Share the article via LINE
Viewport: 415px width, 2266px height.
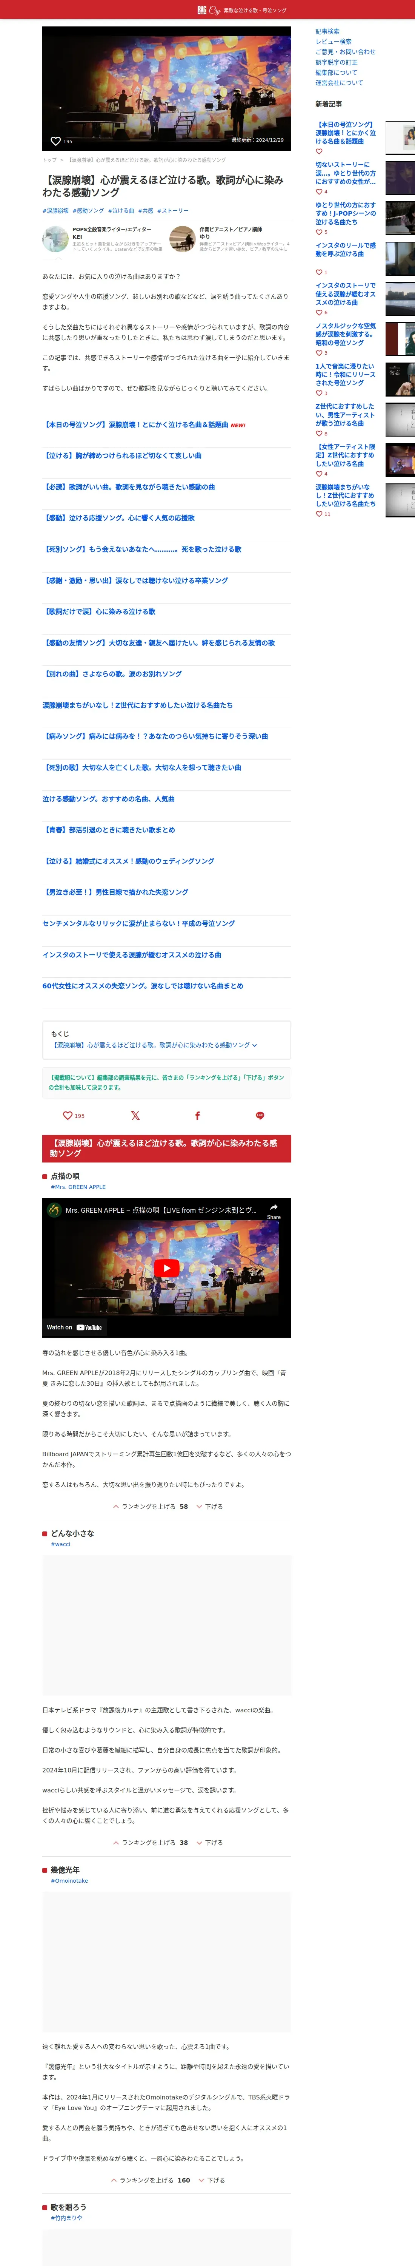coord(260,1115)
